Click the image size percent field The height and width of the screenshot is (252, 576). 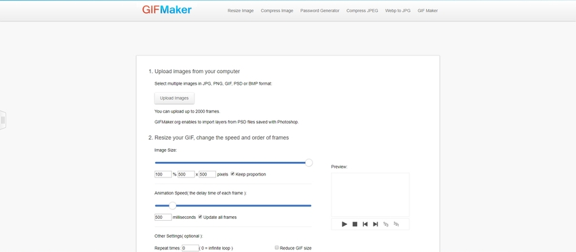click(x=163, y=174)
